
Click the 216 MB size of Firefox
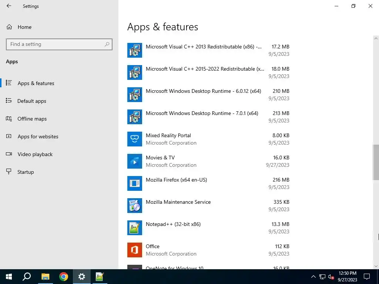point(281,180)
